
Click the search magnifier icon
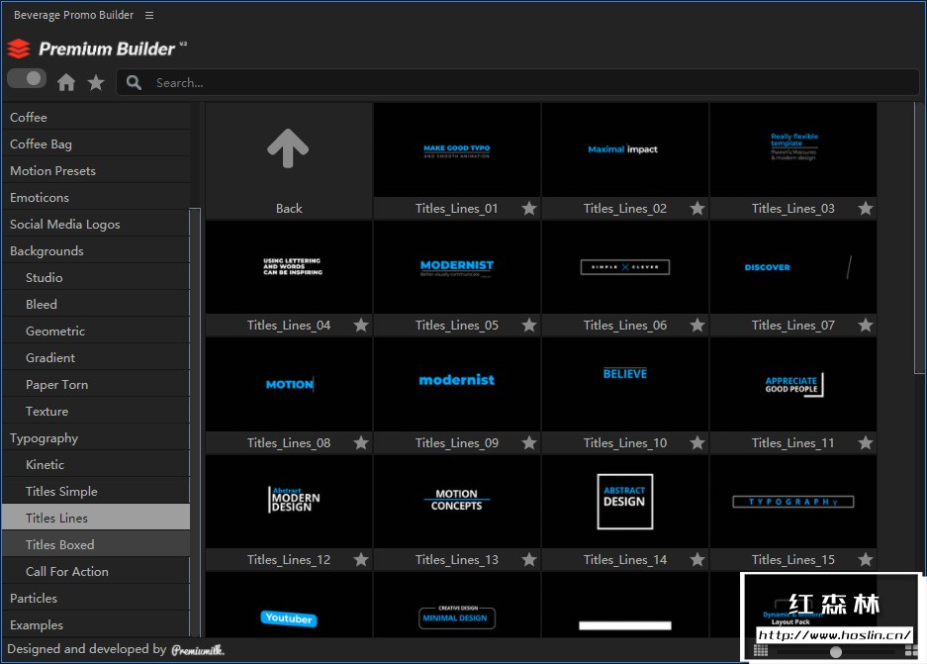tap(135, 83)
